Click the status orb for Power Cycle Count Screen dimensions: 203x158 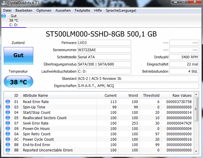coord(8,139)
